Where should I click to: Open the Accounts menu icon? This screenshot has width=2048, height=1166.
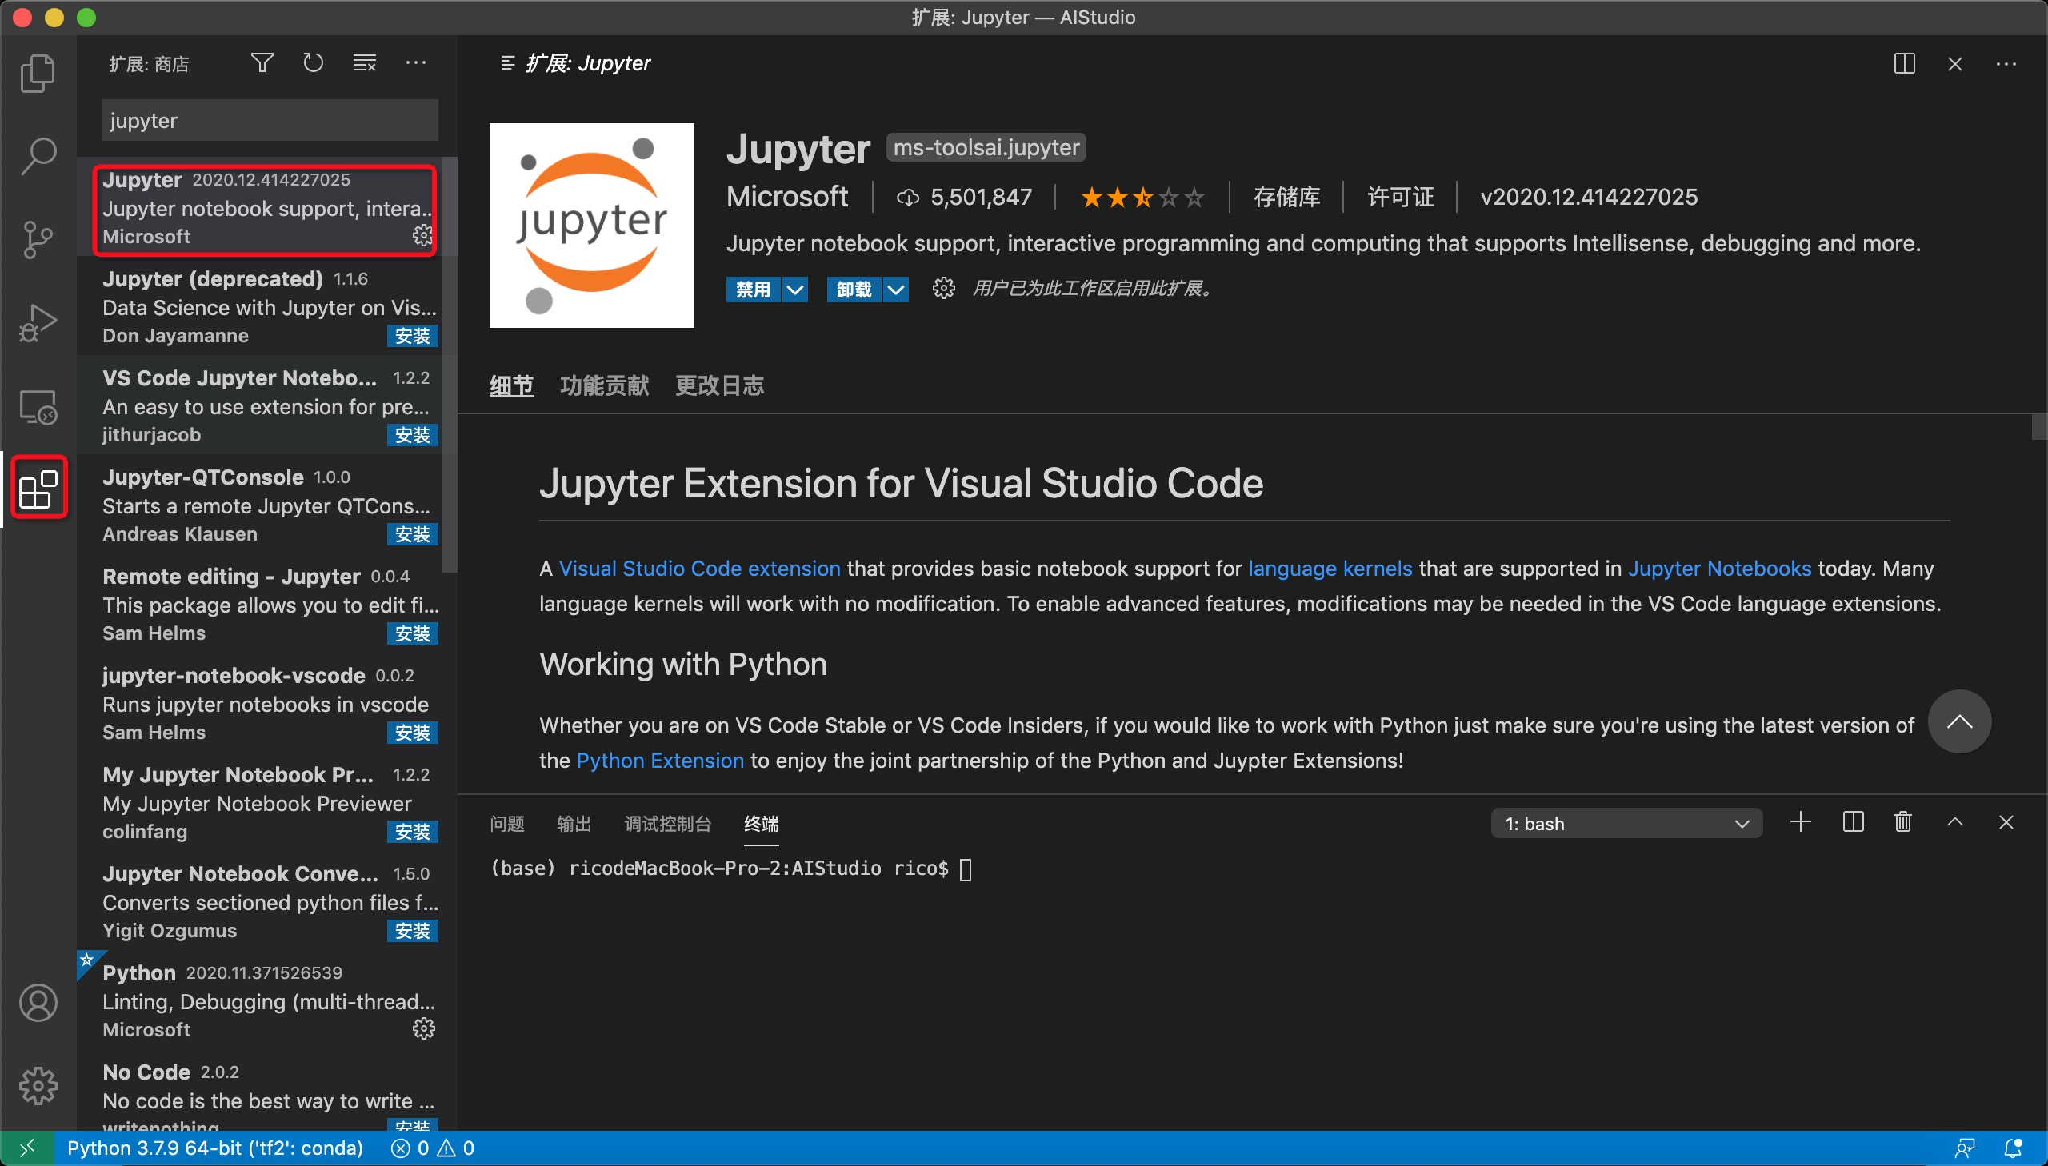(38, 1003)
